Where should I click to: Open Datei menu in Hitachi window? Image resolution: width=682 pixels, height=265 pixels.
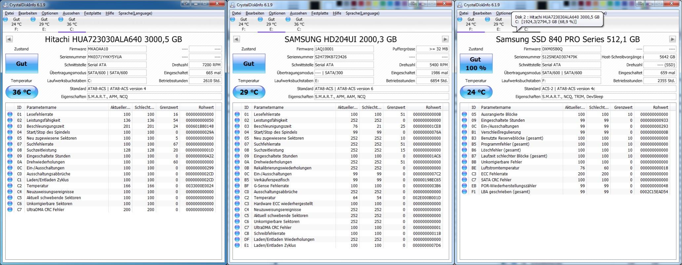[10, 13]
